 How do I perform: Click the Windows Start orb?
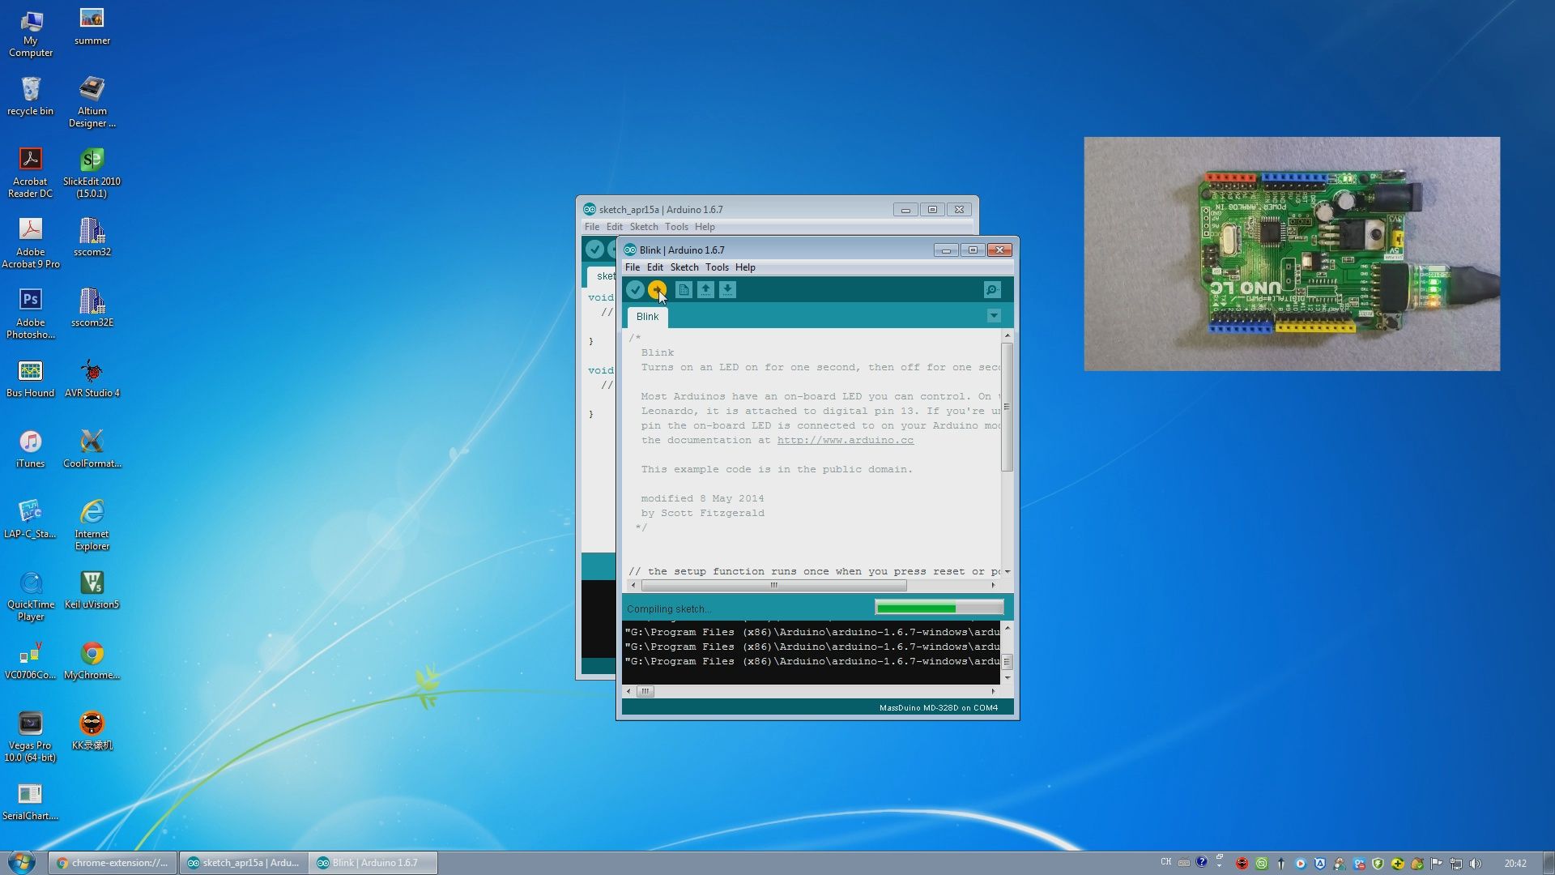(22, 862)
